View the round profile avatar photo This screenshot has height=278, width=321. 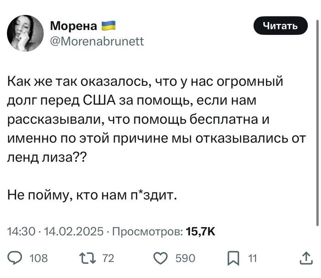click(25, 33)
